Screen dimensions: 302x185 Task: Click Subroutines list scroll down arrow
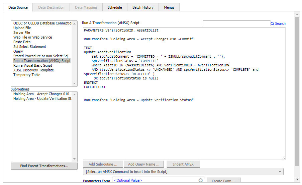point(74,159)
